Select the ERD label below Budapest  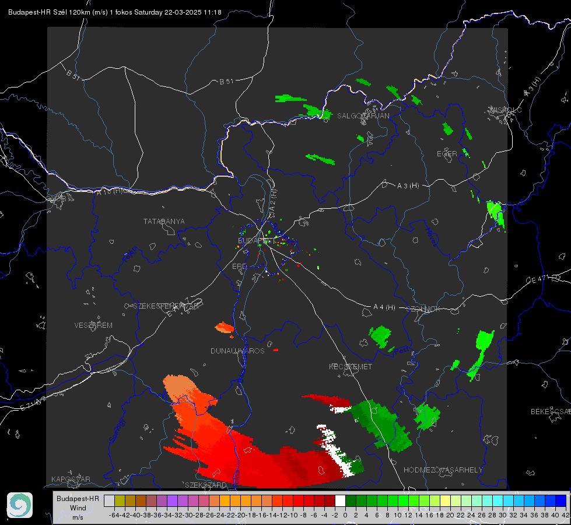click(x=239, y=267)
